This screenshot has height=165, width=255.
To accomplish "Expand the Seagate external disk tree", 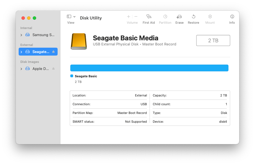I will (x=21, y=52).
